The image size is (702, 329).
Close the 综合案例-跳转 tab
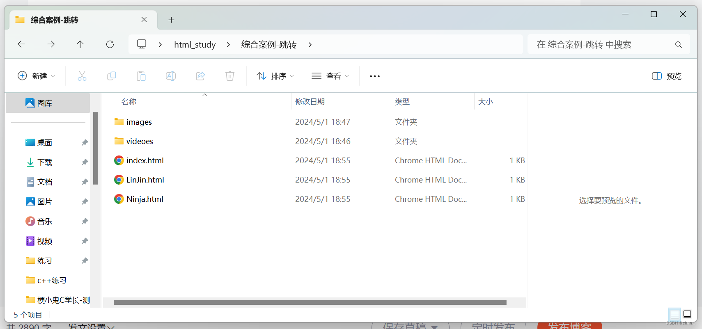[144, 20]
